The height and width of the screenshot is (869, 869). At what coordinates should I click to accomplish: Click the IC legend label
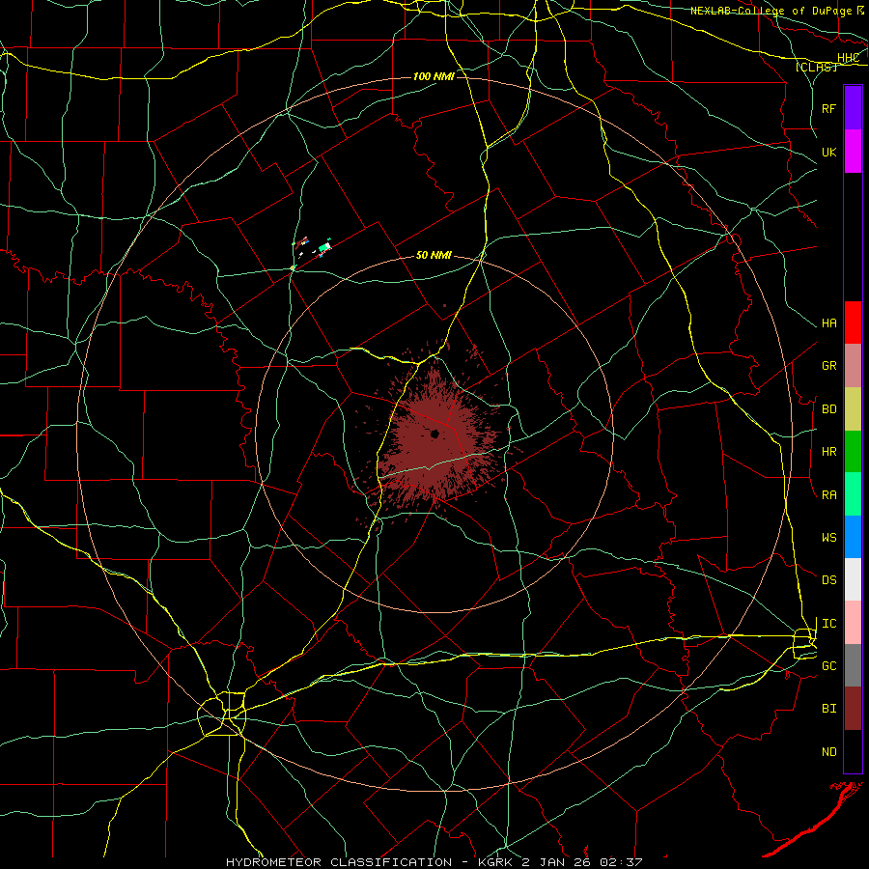(829, 624)
